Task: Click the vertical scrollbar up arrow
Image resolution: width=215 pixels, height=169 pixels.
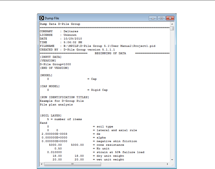Action: 172,24
